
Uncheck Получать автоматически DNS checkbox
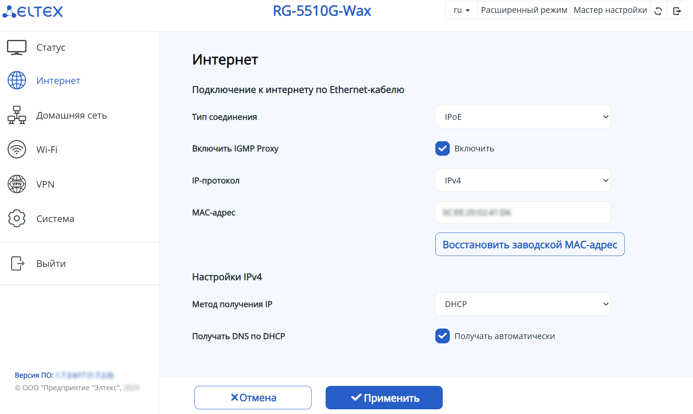(x=442, y=336)
